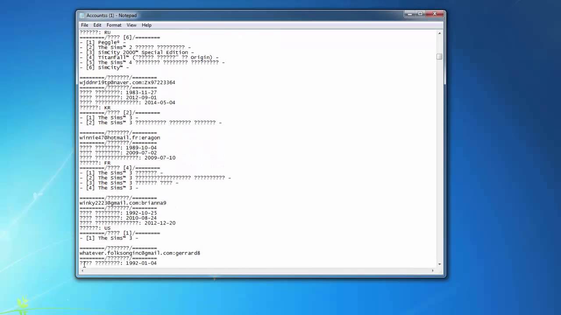
Task: Click the Notepad icon in the title bar
Action: (82, 15)
